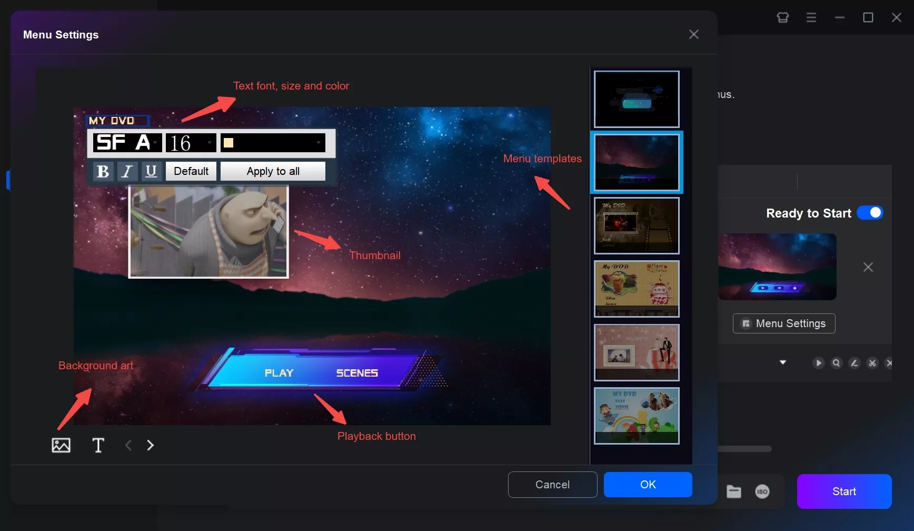The width and height of the screenshot is (914, 531).
Task: Select the text tool icon
Action: click(x=98, y=445)
